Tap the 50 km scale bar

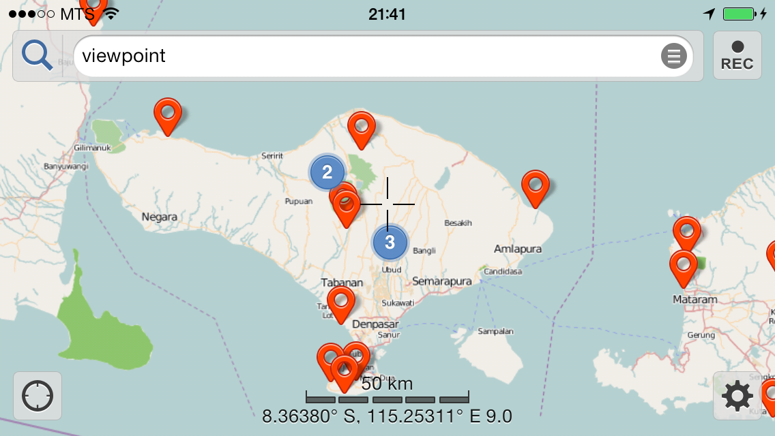click(x=387, y=396)
